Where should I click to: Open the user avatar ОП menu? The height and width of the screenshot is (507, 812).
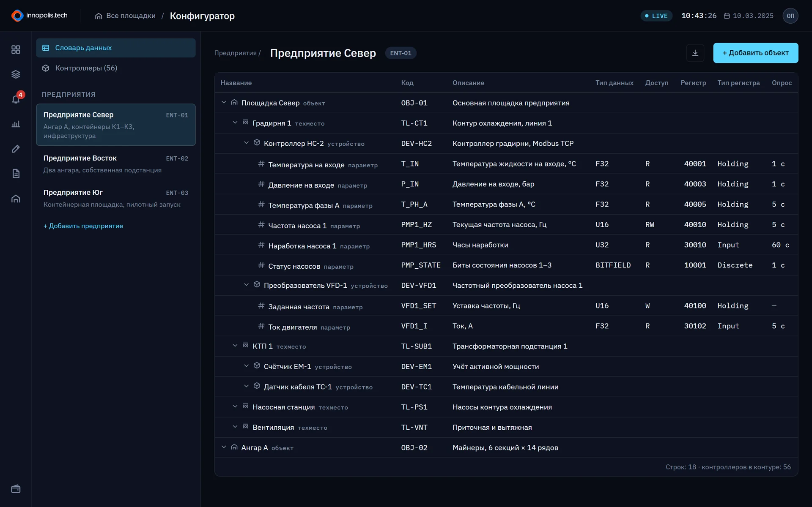[x=790, y=16]
